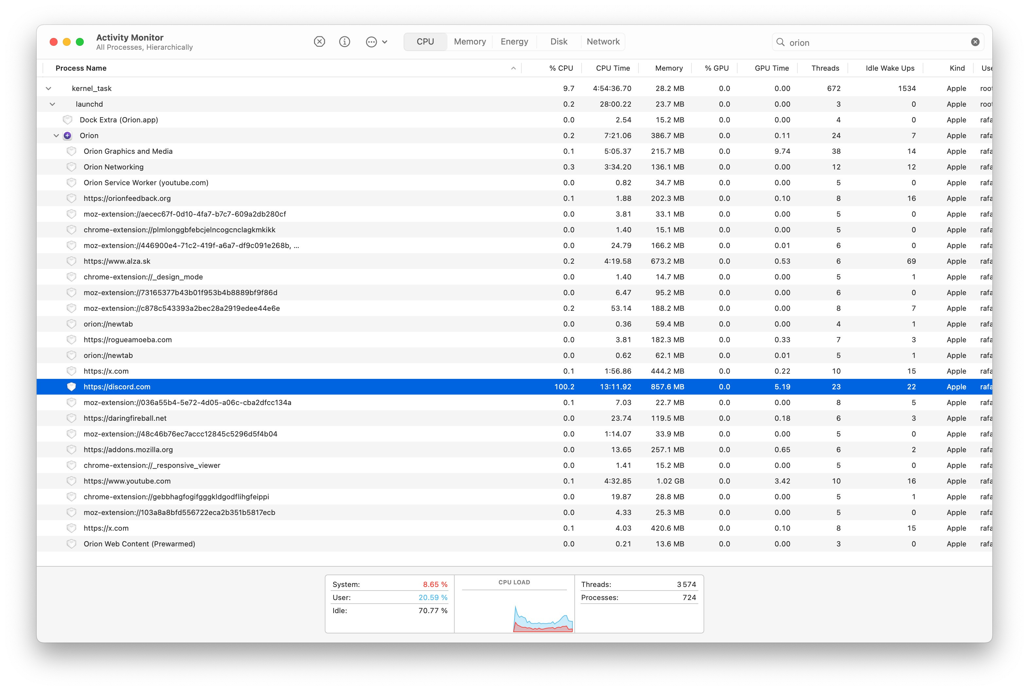
Task: Open process info with the (i) icon
Action: [344, 42]
